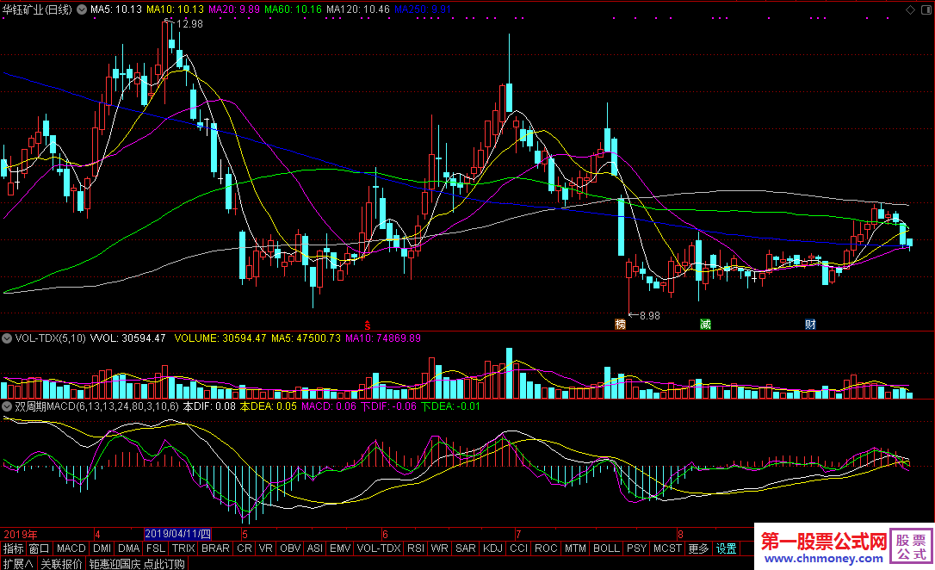Open the VOL-TDX indicator dropdown circle
The width and height of the screenshot is (935, 570).
[x=7, y=338]
